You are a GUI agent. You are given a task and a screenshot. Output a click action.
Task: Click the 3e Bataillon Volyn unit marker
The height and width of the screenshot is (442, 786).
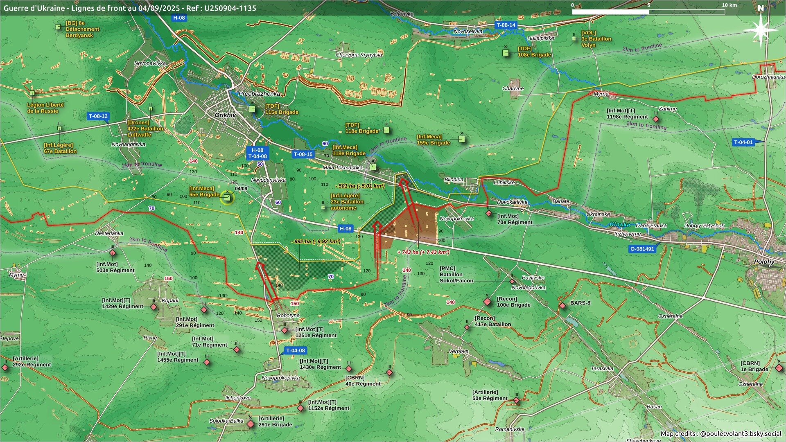[x=574, y=39]
